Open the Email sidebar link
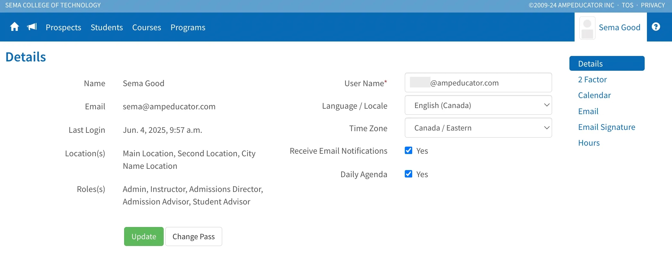The height and width of the screenshot is (254, 672). pos(588,111)
